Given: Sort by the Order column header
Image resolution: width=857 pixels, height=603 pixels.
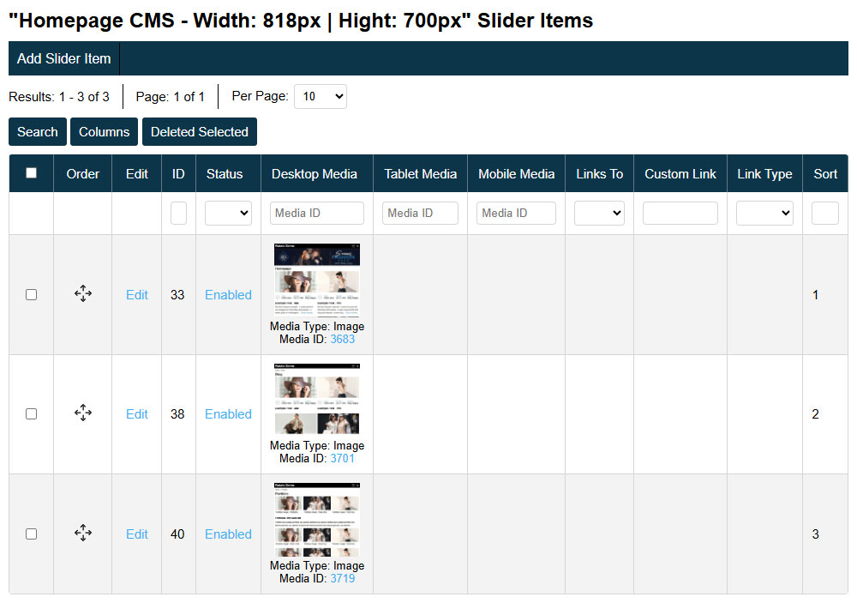Looking at the screenshot, I should (82, 174).
